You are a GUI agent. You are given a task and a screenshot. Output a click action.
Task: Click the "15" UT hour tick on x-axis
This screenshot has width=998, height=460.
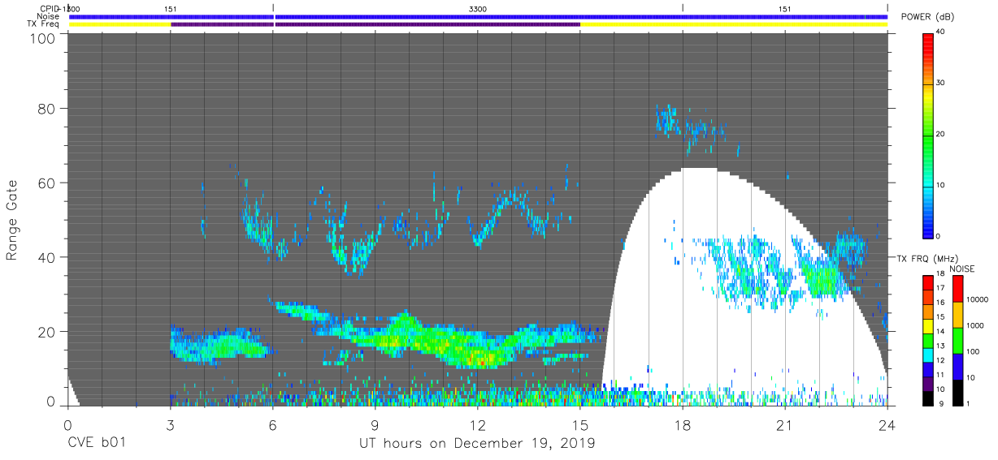(x=579, y=424)
